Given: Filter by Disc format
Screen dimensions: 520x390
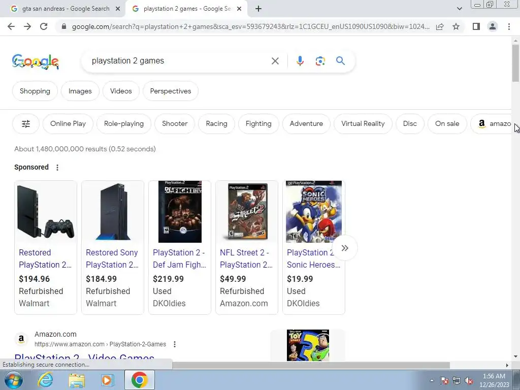Looking at the screenshot, I should pos(410,124).
